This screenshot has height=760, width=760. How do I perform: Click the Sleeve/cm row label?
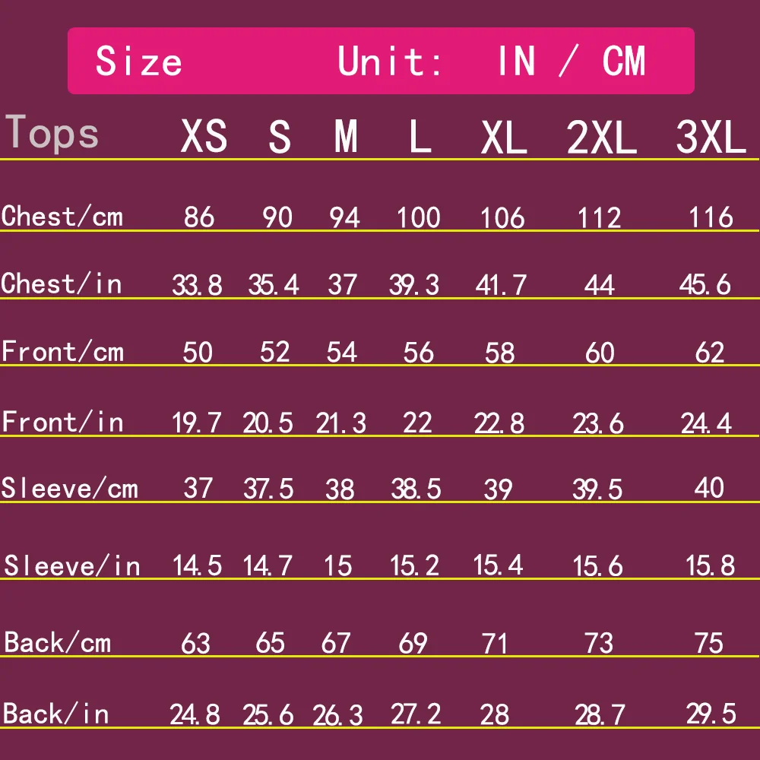pyautogui.click(x=70, y=488)
